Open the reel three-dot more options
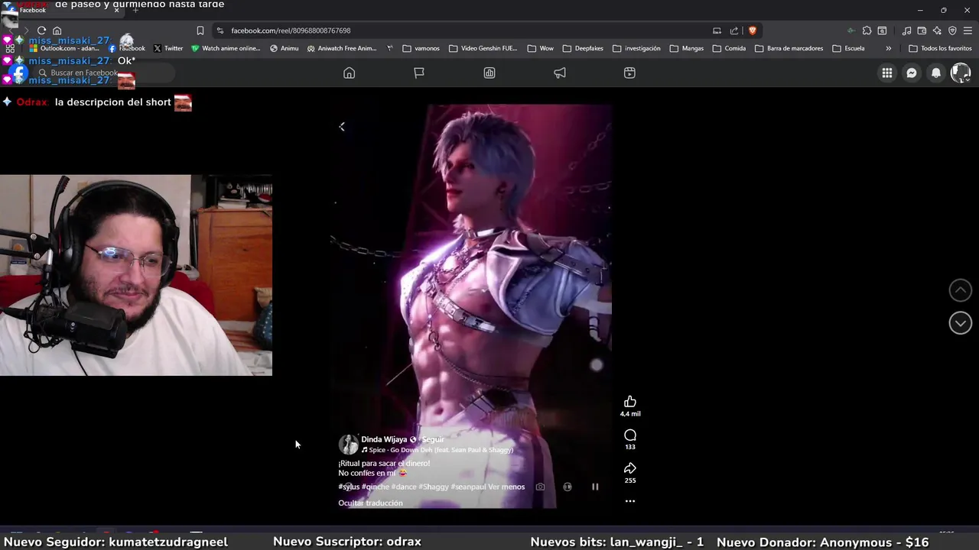 click(x=630, y=501)
